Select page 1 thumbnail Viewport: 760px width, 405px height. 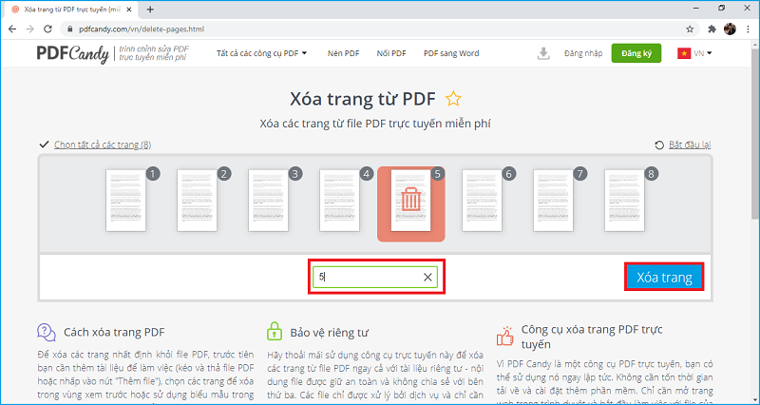coord(126,200)
